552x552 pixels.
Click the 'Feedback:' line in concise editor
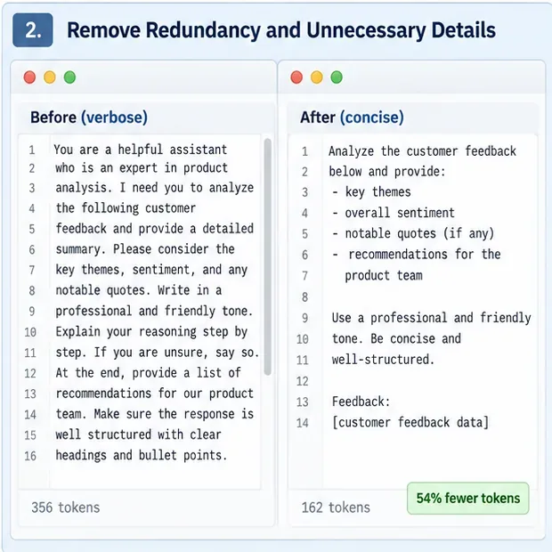point(361,402)
